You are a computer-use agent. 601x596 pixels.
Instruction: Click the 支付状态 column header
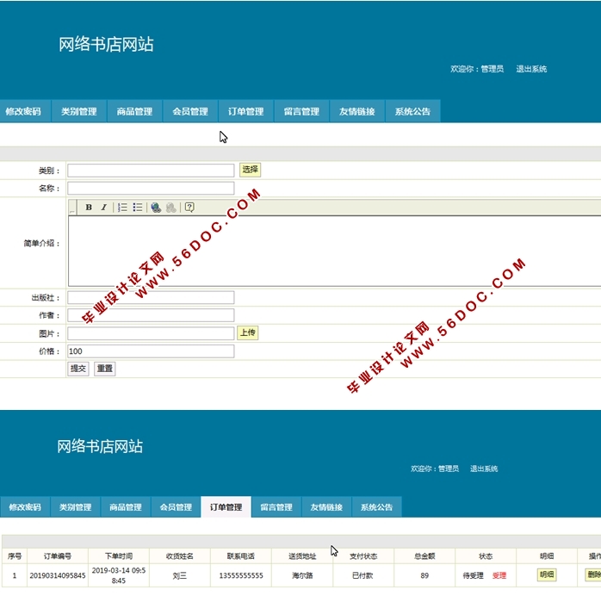click(363, 556)
